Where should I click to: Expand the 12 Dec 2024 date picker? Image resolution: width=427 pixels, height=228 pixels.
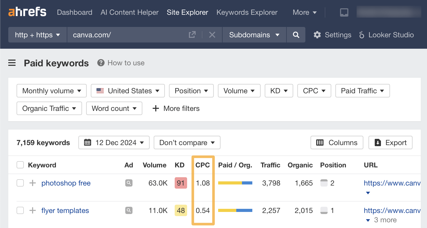(x=114, y=142)
